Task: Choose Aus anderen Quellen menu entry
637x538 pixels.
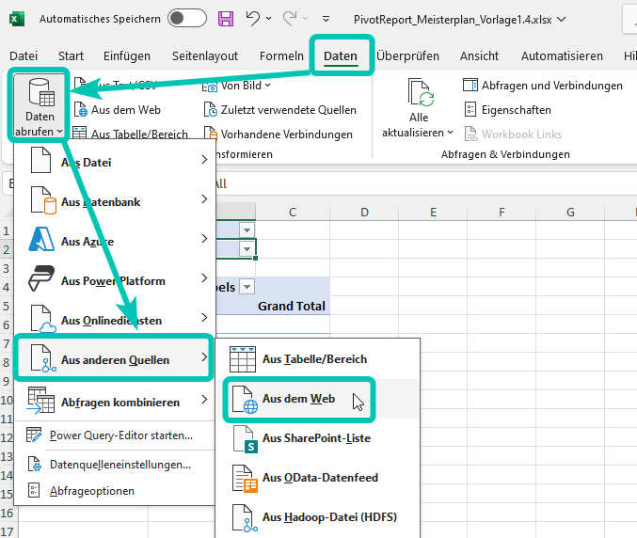Action: tap(114, 359)
